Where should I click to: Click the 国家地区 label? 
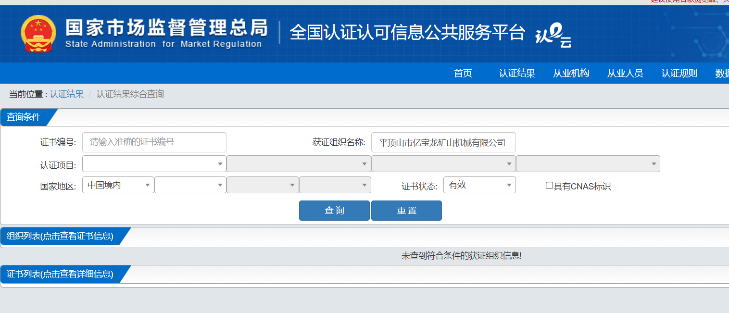tap(58, 187)
